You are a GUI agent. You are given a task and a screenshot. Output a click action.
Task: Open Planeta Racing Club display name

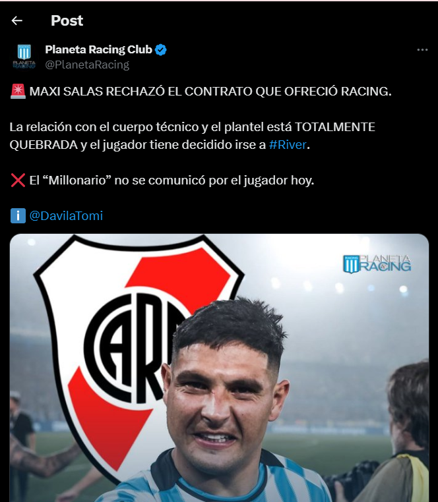click(x=98, y=49)
